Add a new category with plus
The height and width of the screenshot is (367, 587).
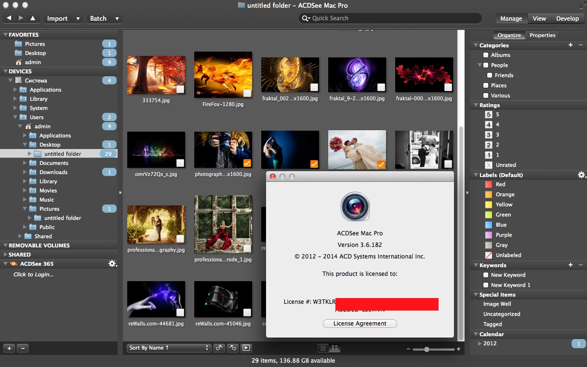pyautogui.click(x=571, y=45)
